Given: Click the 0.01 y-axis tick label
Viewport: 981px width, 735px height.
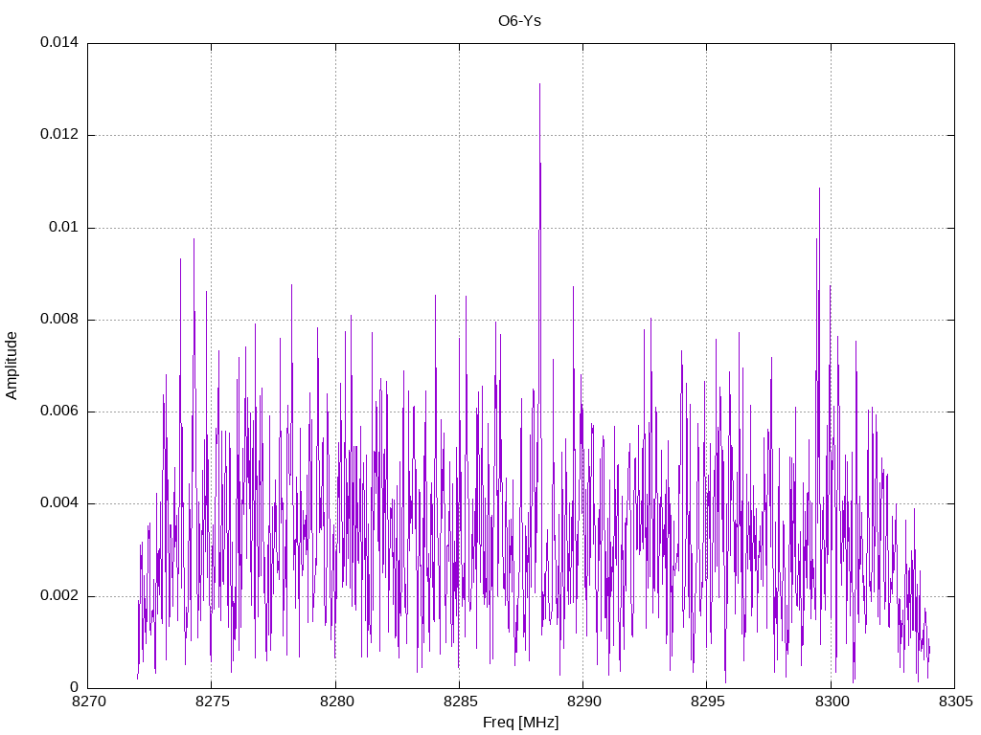Looking at the screenshot, I should (x=64, y=227).
